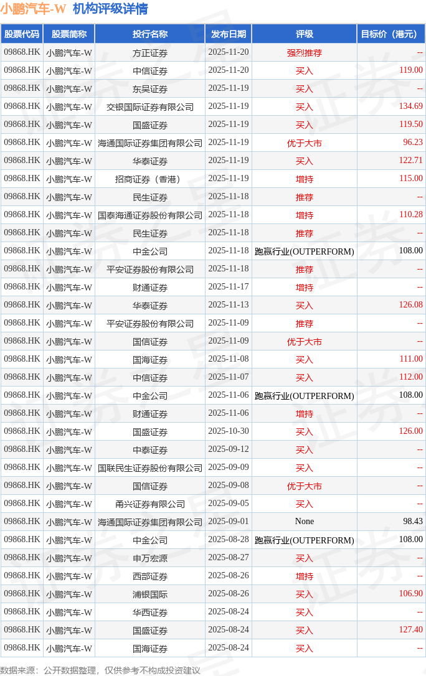Click 跑赢行业(OUTPERFORM) dated 2025-11-06
This screenshot has height=676, width=426.
coord(305,396)
